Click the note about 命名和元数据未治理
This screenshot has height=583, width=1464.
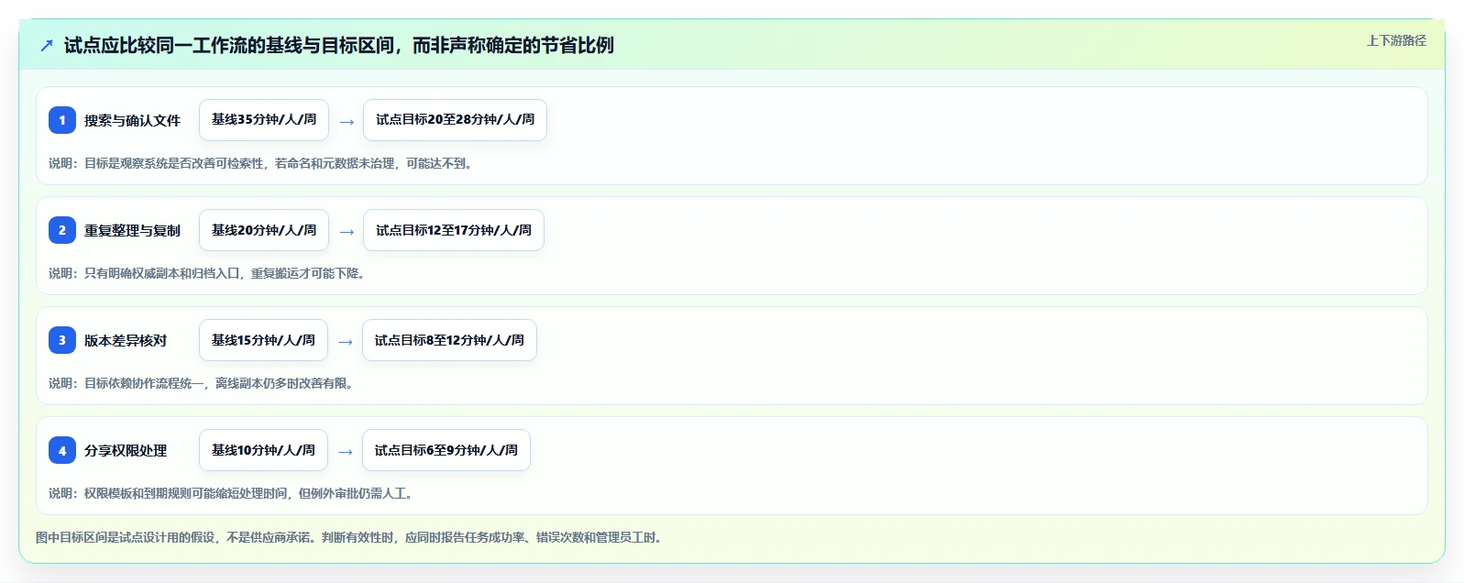(x=261, y=163)
